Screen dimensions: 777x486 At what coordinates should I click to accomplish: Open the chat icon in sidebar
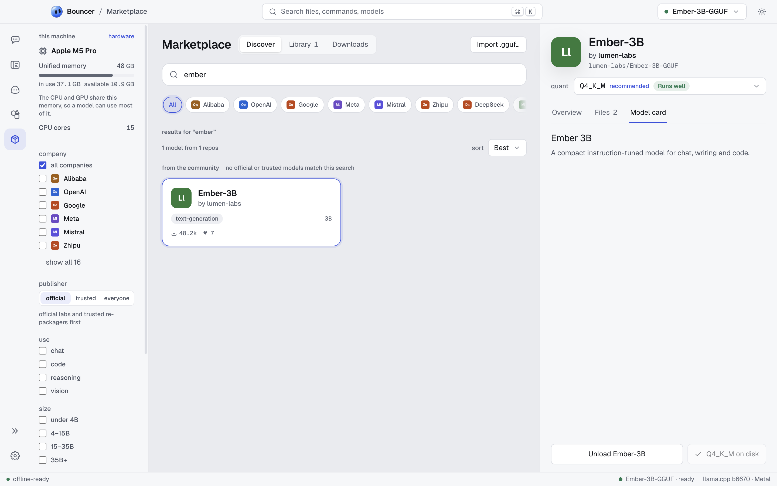(15, 39)
